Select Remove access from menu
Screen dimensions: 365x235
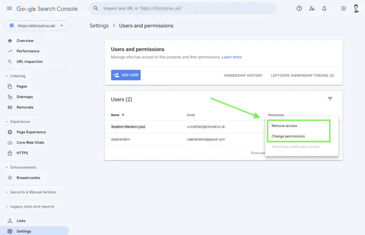click(284, 125)
